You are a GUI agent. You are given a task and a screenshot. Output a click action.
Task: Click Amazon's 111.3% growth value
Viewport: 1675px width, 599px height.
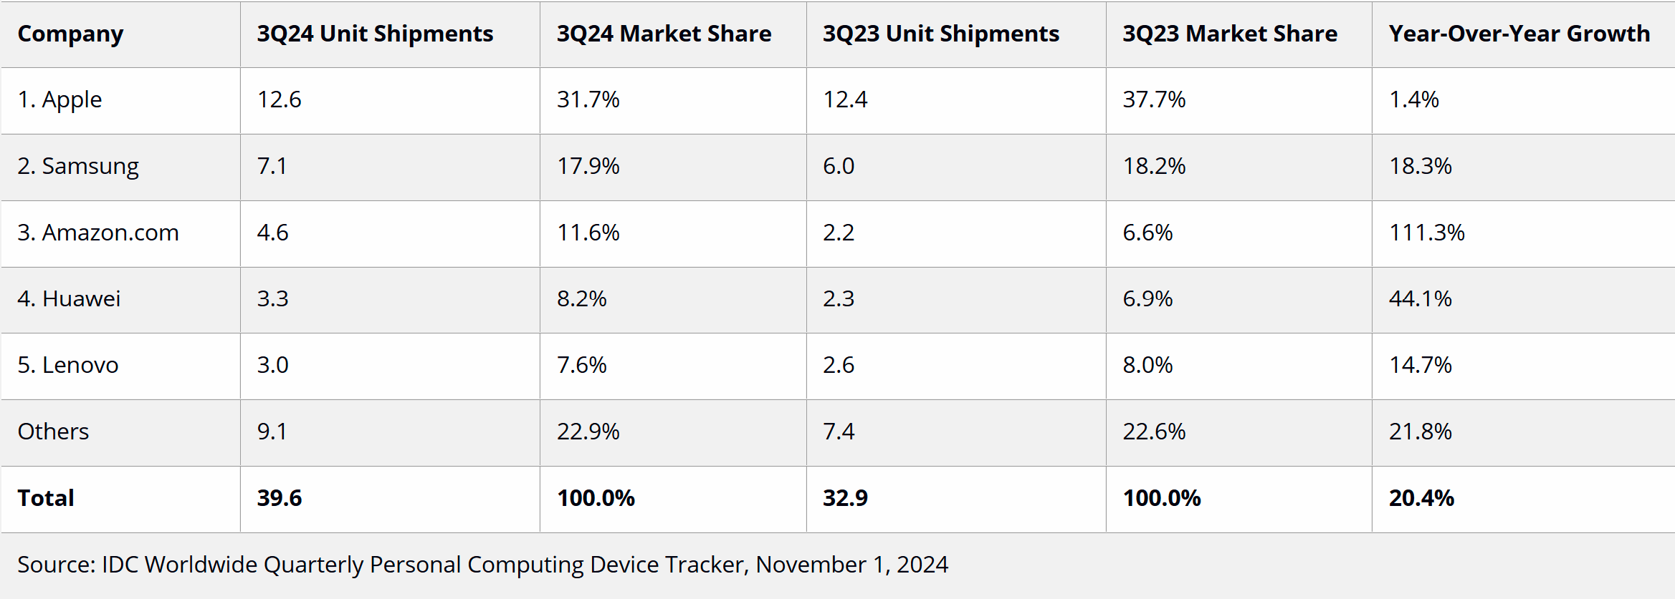tap(1426, 233)
